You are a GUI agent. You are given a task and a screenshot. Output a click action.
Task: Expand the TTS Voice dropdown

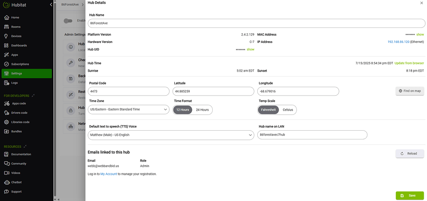171,135
